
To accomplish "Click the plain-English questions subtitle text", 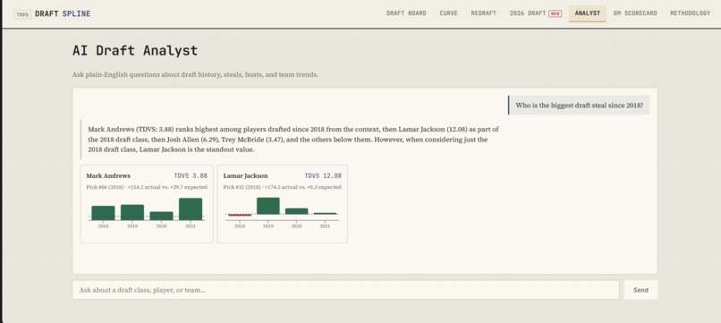I will coord(195,74).
